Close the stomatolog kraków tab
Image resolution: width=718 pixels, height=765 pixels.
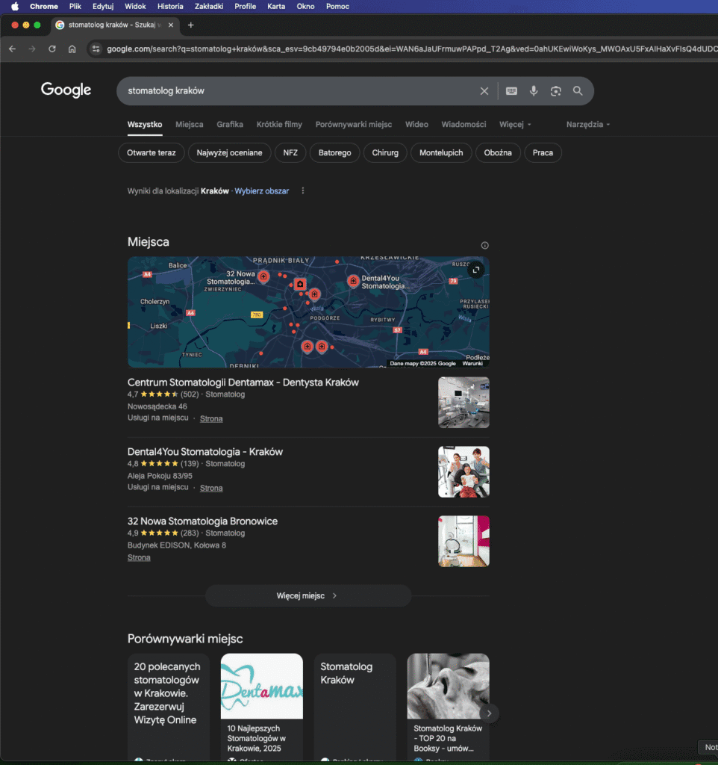click(171, 25)
